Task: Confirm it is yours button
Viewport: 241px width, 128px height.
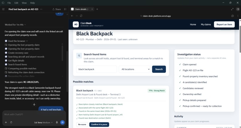Action: pos(99,124)
